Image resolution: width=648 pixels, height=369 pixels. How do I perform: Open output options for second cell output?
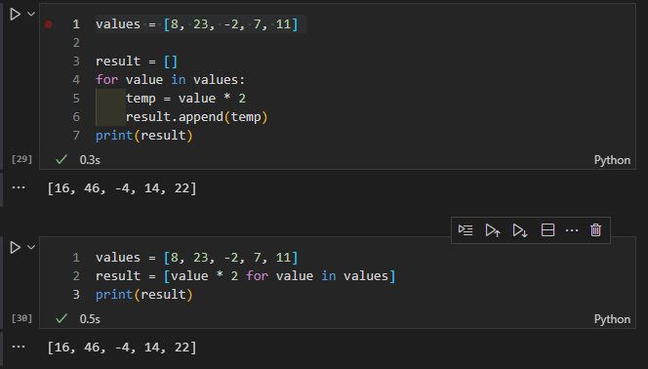19,347
